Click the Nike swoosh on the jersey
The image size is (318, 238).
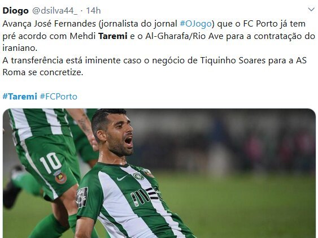pyautogui.click(x=122, y=178)
